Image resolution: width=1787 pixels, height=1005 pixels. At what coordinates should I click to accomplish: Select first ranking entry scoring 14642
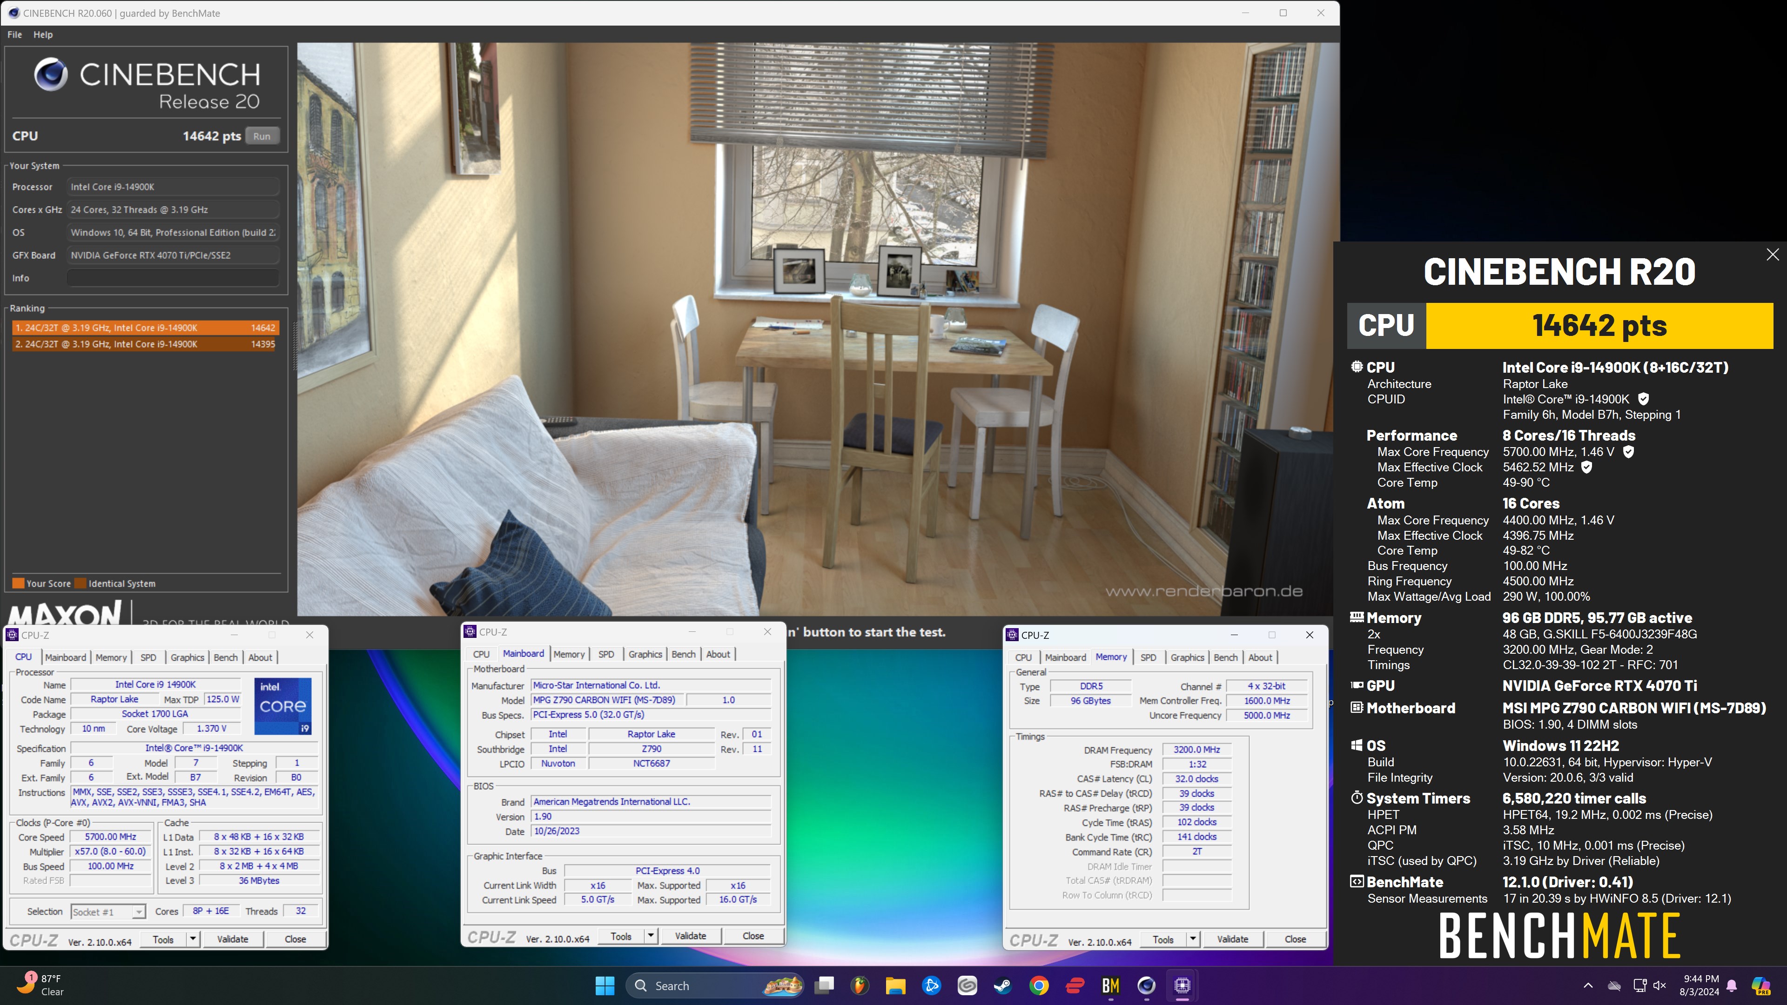[x=145, y=328]
